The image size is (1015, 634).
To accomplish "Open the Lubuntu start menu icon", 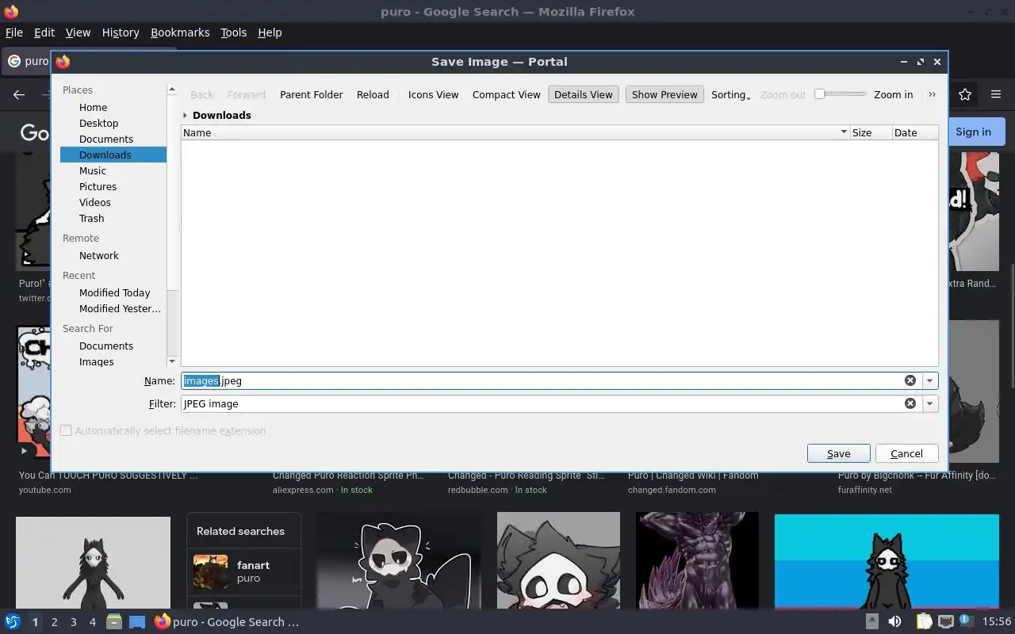I will 13,621.
